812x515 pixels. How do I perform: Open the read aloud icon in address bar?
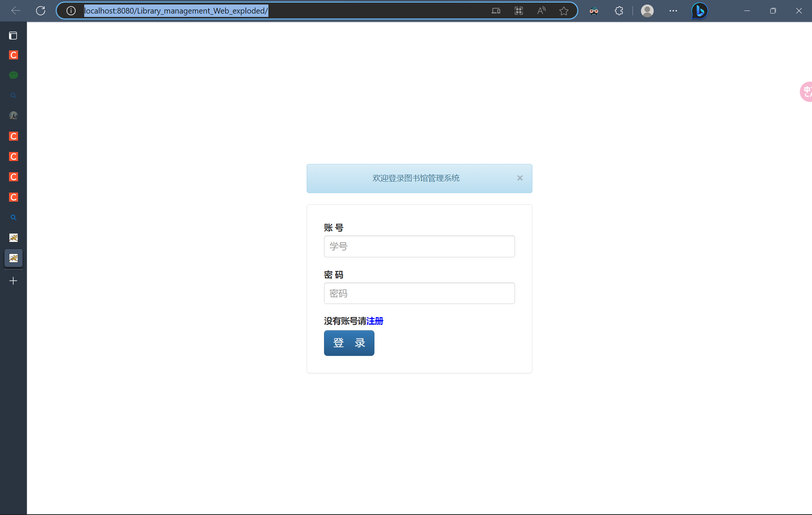tap(541, 11)
